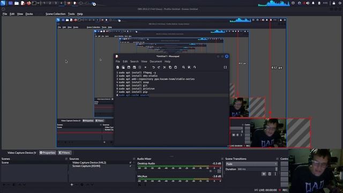Click the file manager icon in top panel
The image size is (343, 193).
(17, 3)
